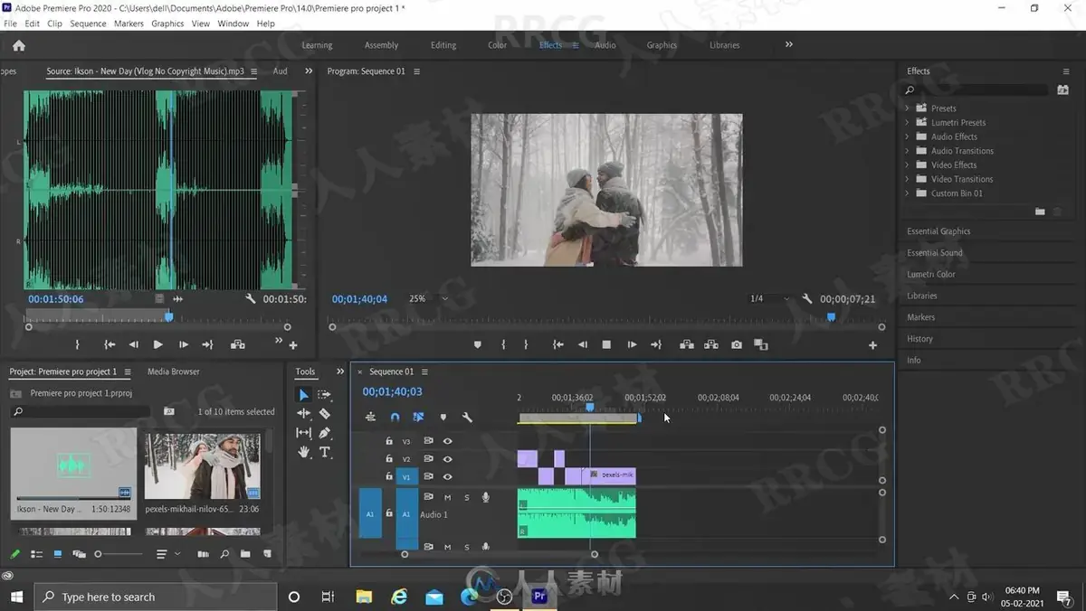Viewport: 1086px width, 611px height.
Task: Click Extract button in Program monitor
Action: (711, 344)
